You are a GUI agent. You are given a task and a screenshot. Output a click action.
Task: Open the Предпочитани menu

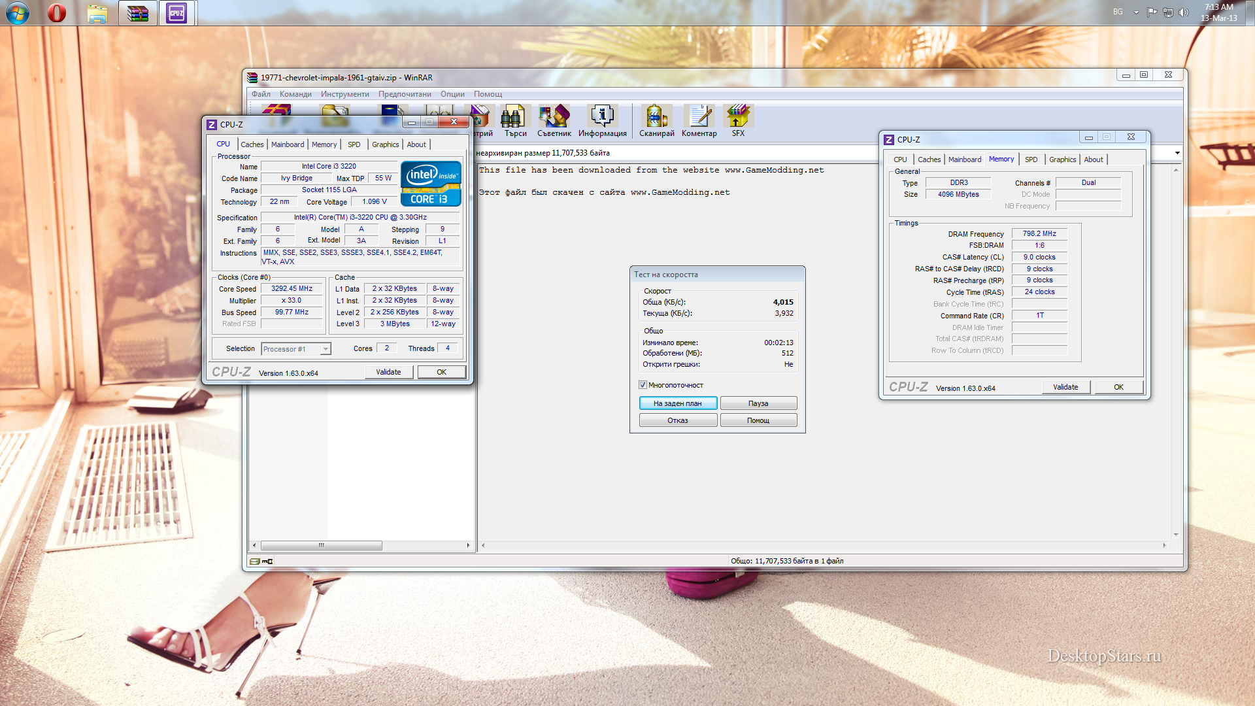[x=405, y=94]
